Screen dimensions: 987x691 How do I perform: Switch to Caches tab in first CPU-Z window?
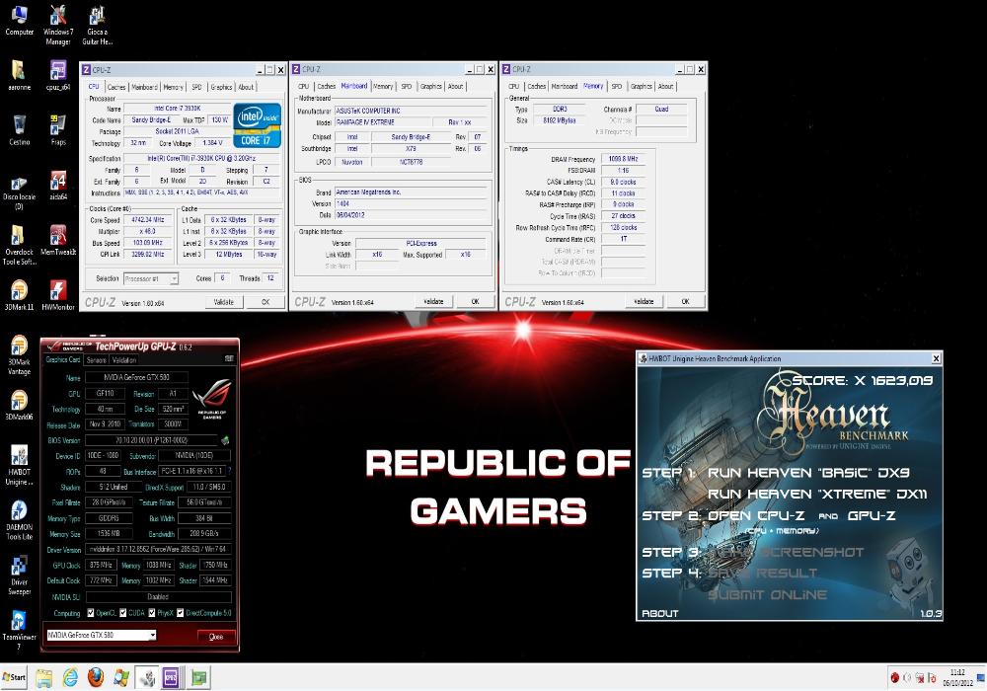(x=116, y=87)
